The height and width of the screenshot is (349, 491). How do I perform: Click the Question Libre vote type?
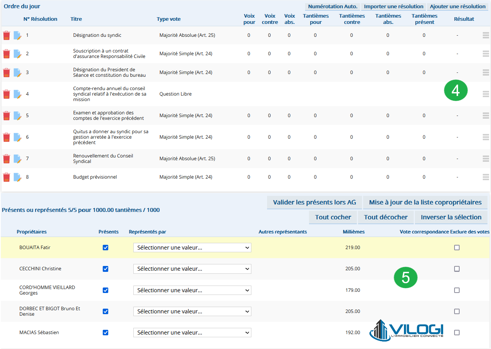coord(176,94)
